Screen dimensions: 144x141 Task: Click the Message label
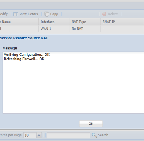point(10,48)
